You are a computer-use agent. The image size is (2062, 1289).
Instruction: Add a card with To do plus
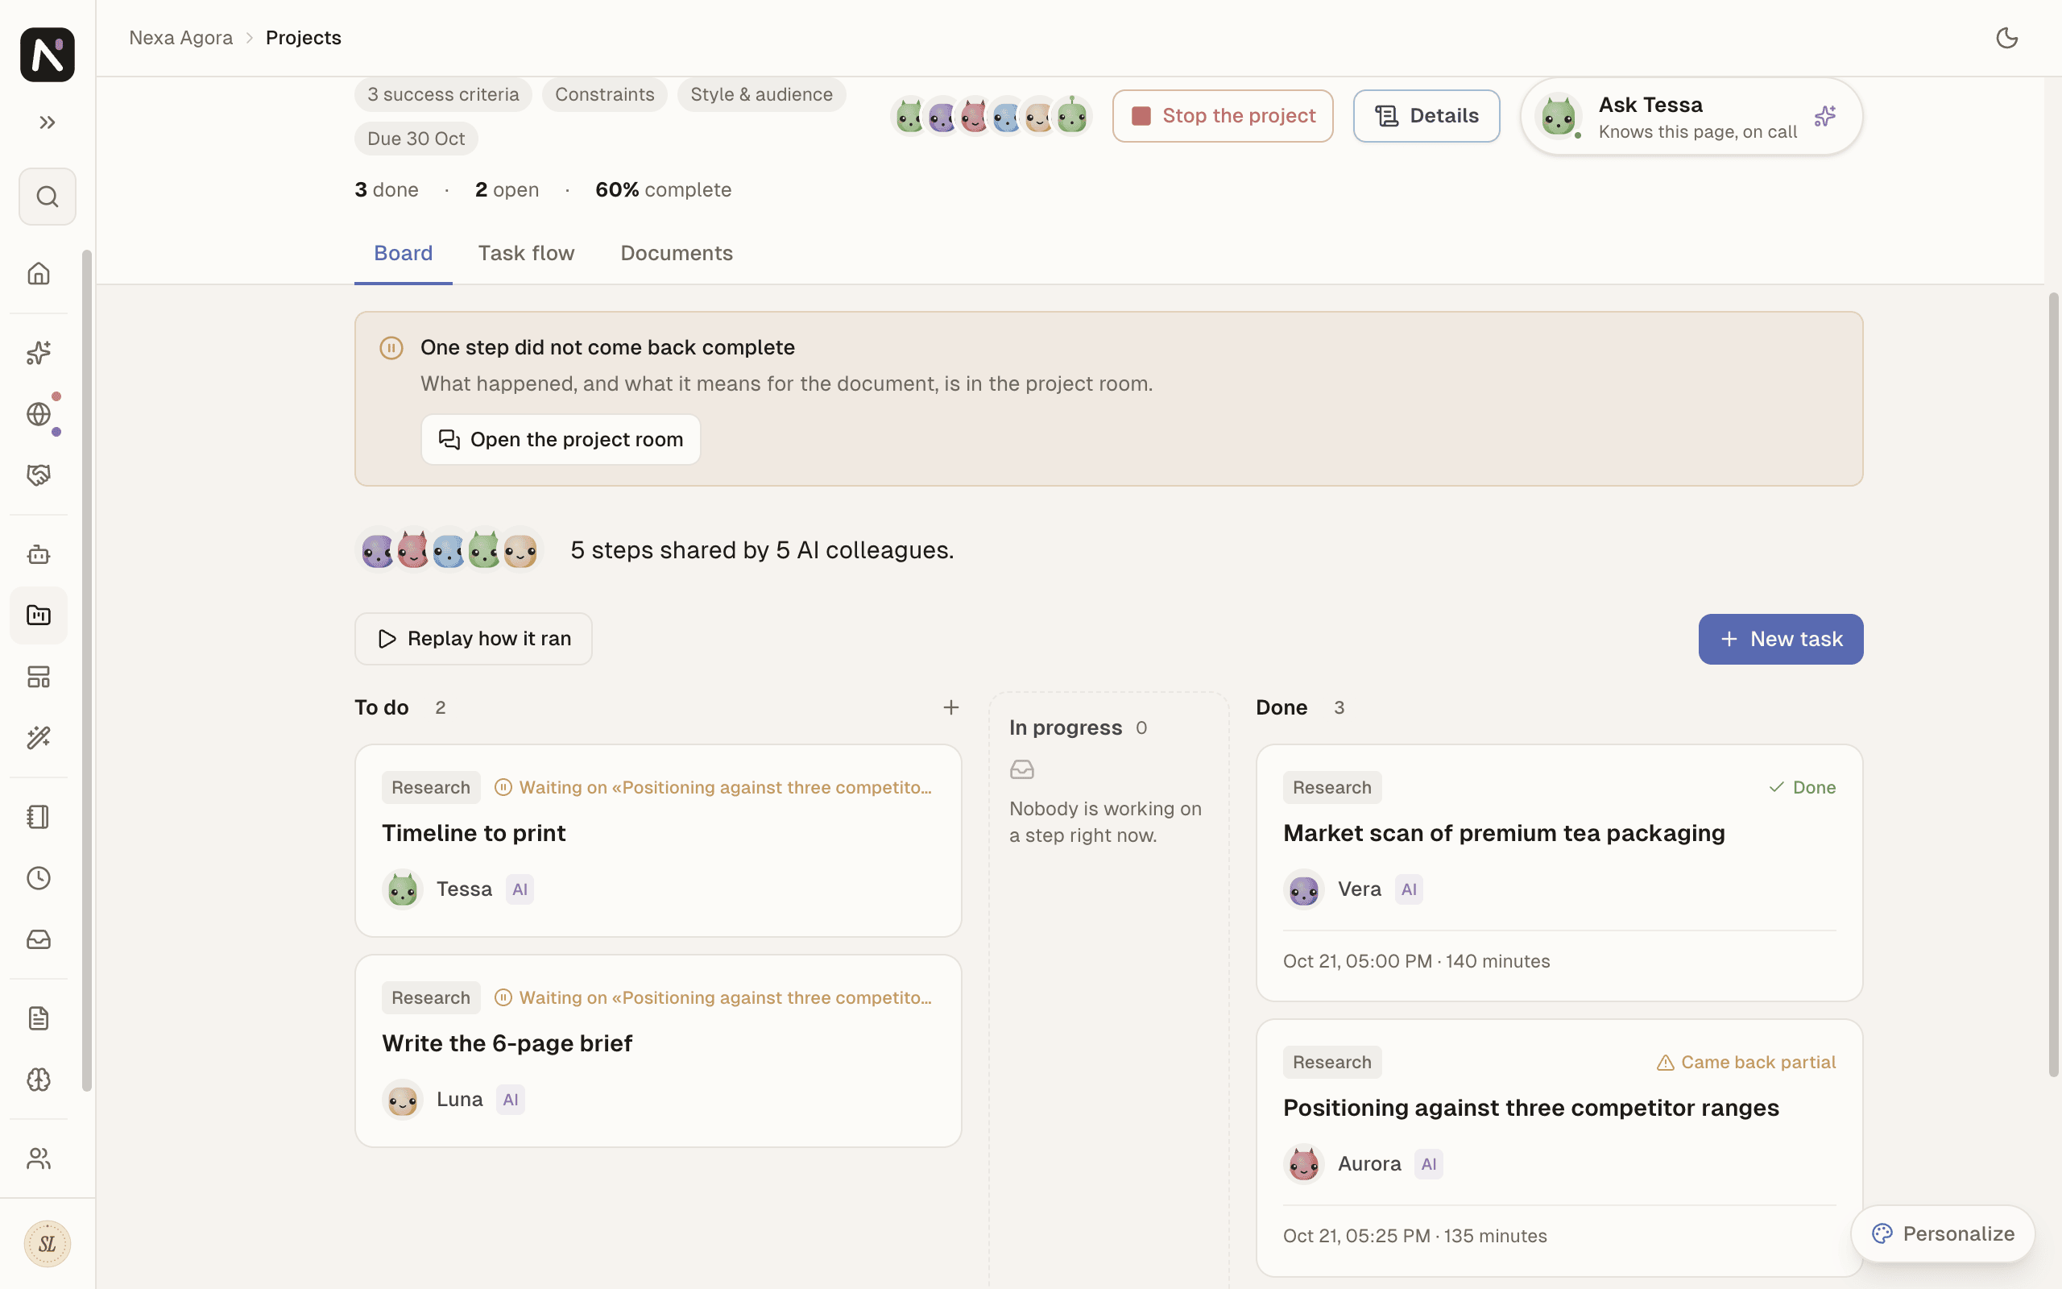pyautogui.click(x=951, y=707)
